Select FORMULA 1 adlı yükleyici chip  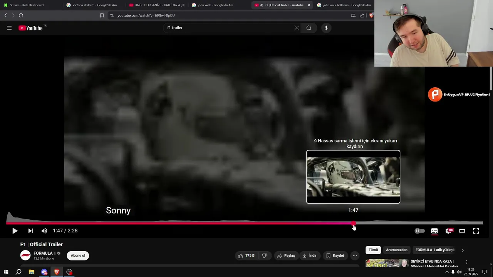pos(435,250)
